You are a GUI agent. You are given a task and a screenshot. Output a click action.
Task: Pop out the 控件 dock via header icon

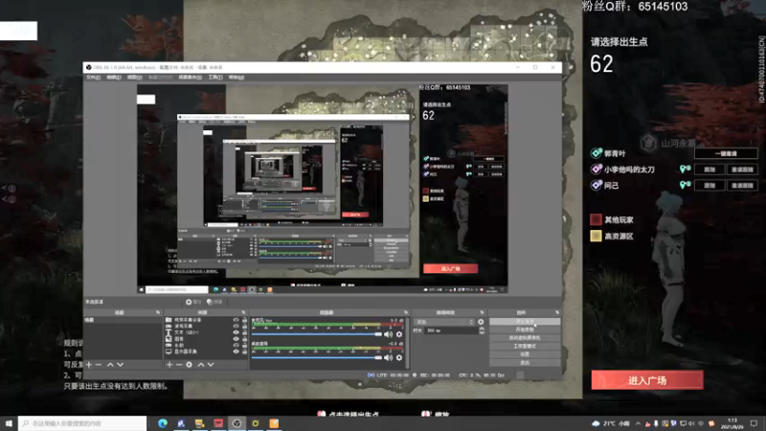[557, 312]
